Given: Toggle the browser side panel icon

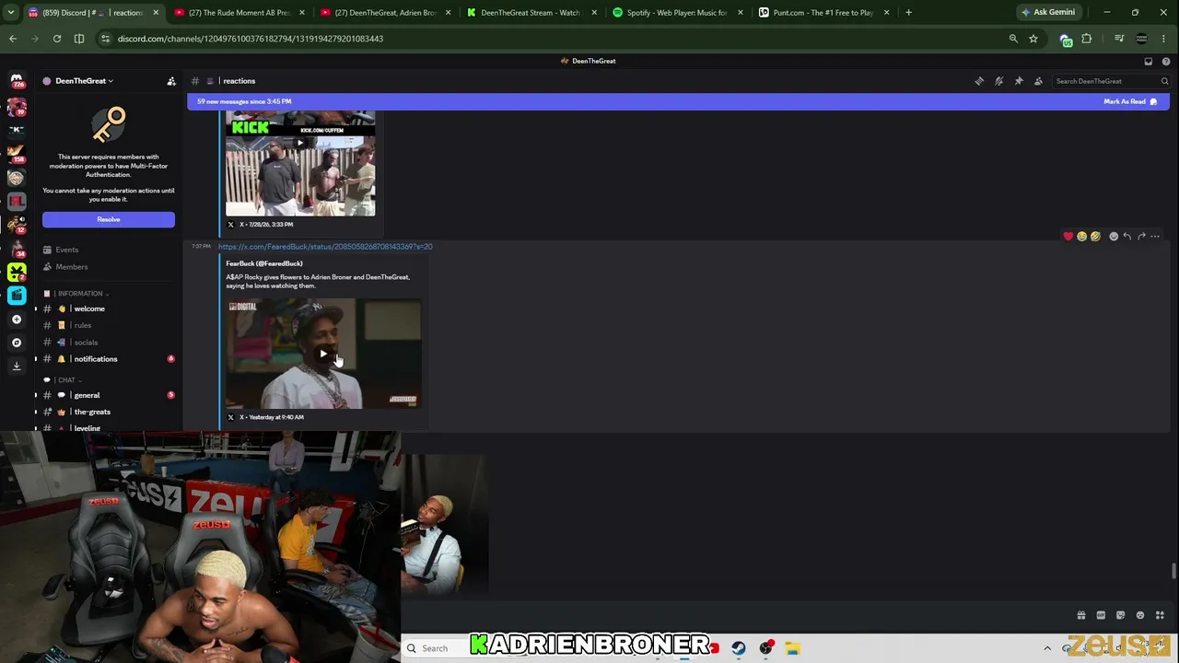Looking at the screenshot, I should 79,39.
